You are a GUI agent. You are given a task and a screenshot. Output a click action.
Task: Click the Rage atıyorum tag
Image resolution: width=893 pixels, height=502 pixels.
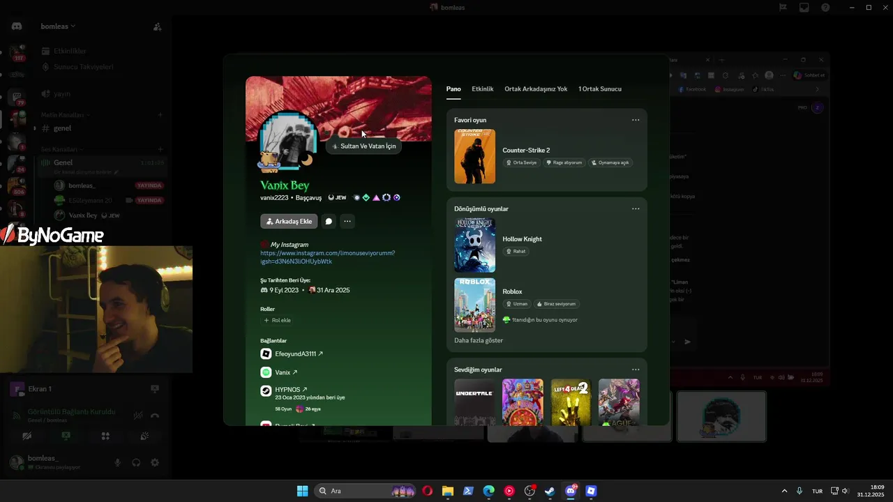[x=563, y=162]
